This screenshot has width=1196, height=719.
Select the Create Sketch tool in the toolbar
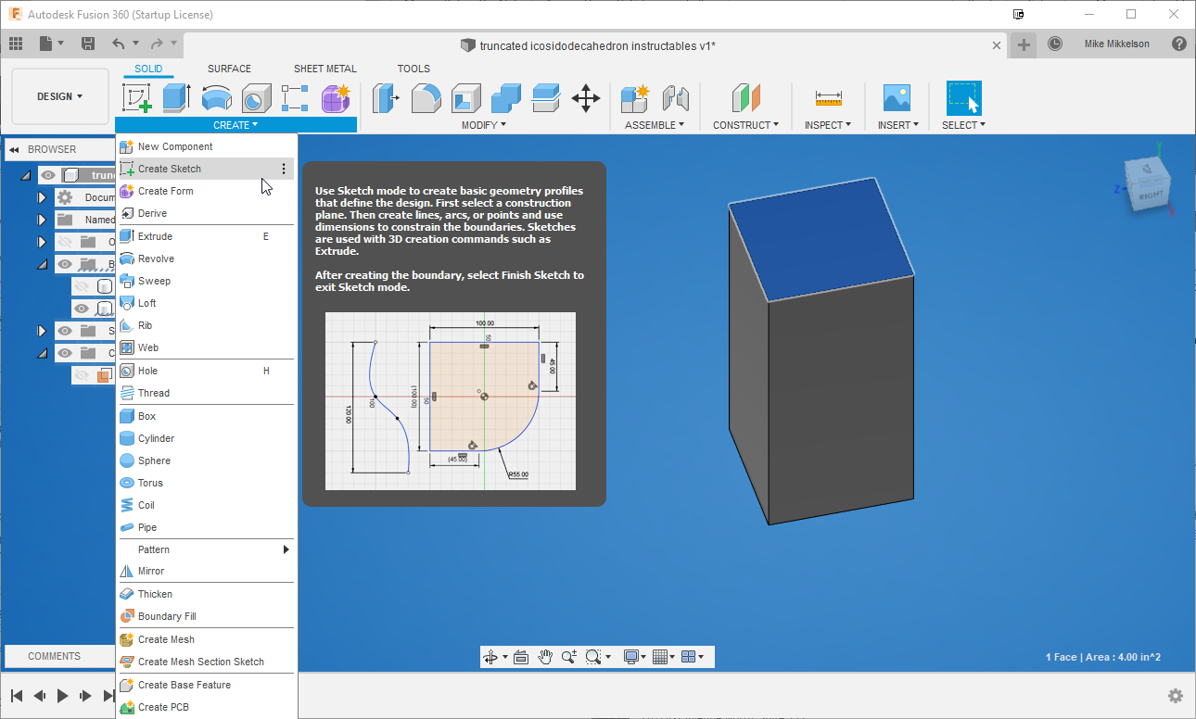pyautogui.click(x=137, y=97)
